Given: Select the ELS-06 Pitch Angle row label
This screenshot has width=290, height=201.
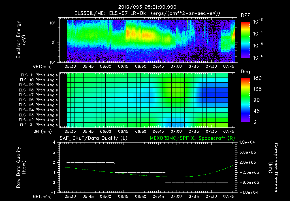Looking at the screenshot, I should tap(39, 100).
